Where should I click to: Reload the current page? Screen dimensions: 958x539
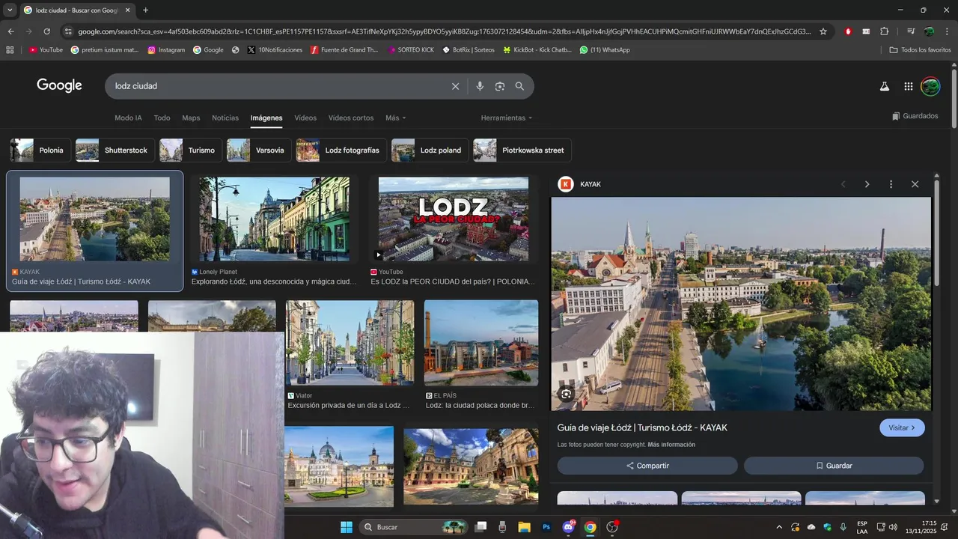46,31
